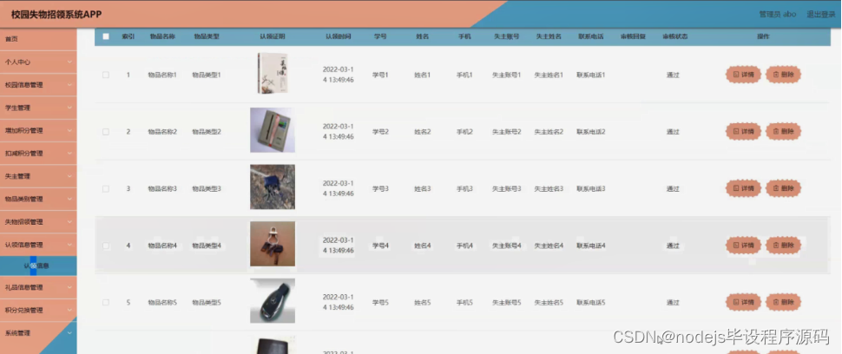
Task: Expand 校园信息管理 sidebar menu
Action: coord(38,85)
